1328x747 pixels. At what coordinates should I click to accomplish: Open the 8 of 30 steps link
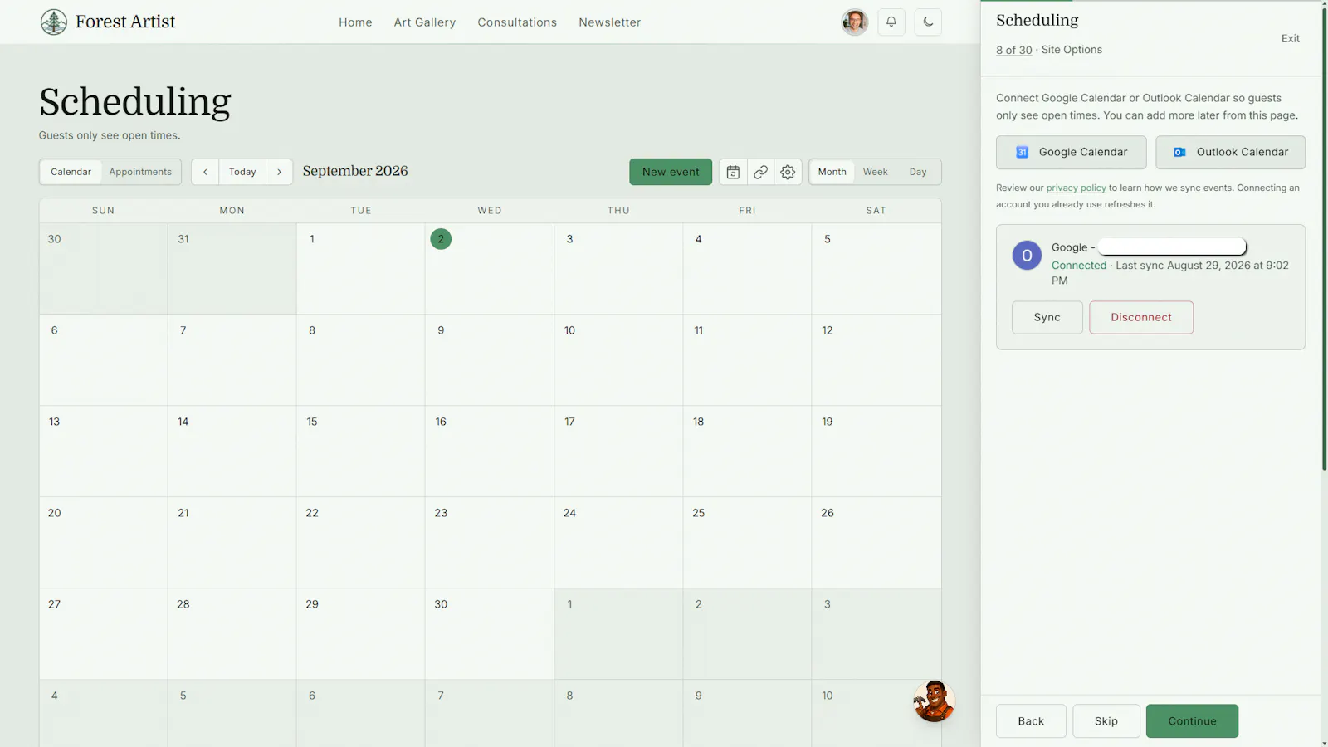[1014, 50]
